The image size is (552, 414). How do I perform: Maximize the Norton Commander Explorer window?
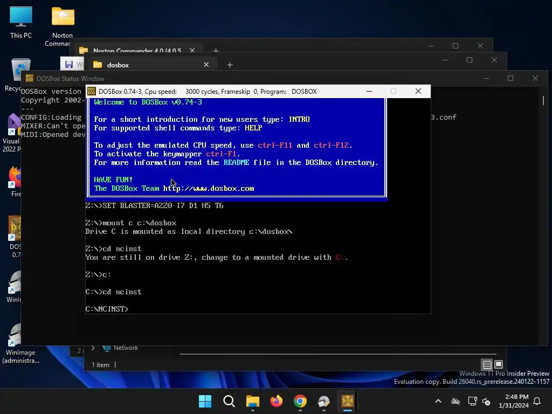pos(456,46)
